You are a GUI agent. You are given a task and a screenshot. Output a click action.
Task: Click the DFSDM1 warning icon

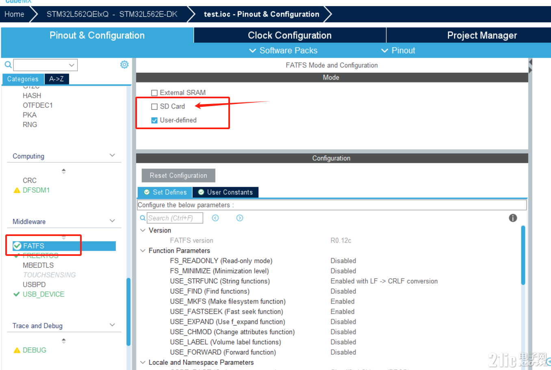click(x=17, y=190)
